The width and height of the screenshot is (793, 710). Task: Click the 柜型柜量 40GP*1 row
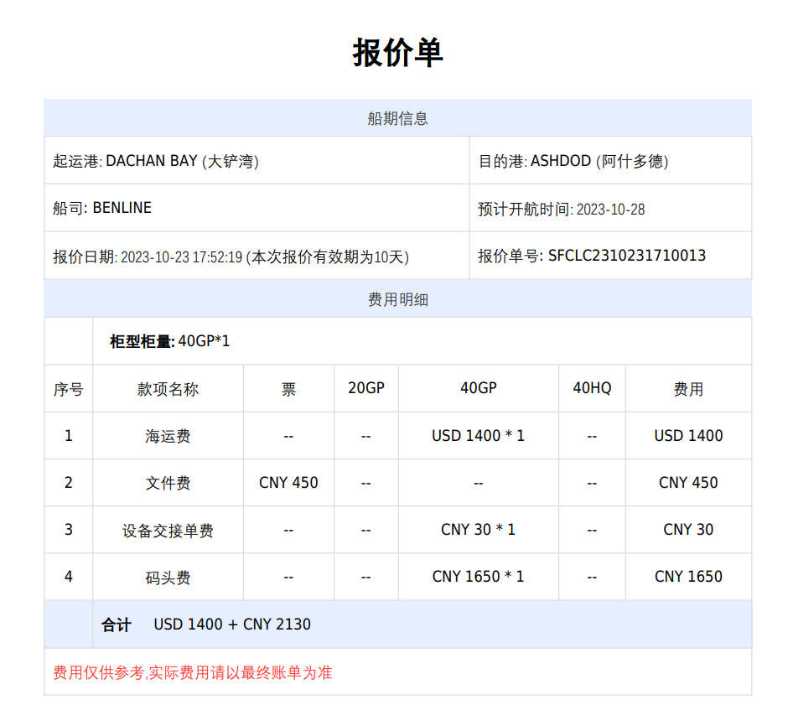(169, 341)
